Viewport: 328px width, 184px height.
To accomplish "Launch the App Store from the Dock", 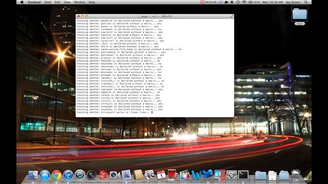I will coord(45,175).
